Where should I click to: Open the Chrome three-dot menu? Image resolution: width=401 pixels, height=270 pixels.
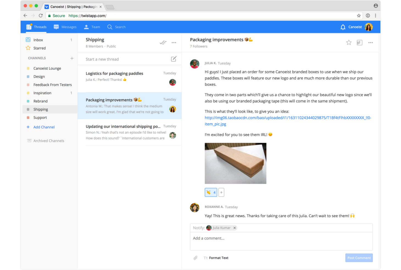375,16
